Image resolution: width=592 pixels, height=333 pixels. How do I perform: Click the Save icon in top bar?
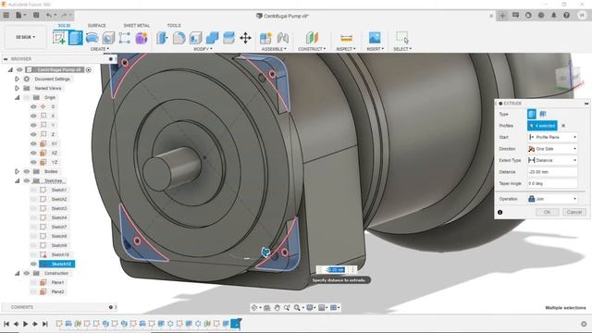point(36,15)
